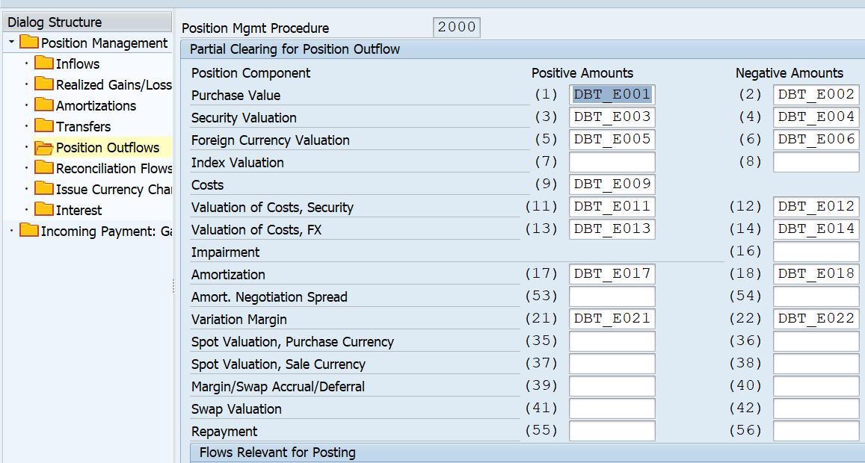Select the Interest tree entry
This screenshot has height=463, width=865.
point(79,211)
